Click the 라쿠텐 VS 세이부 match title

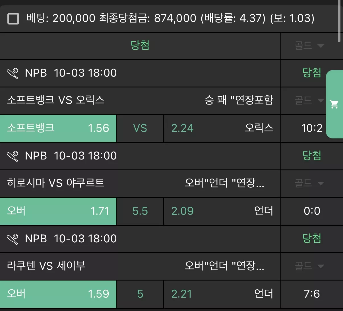pyautogui.click(x=46, y=266)
